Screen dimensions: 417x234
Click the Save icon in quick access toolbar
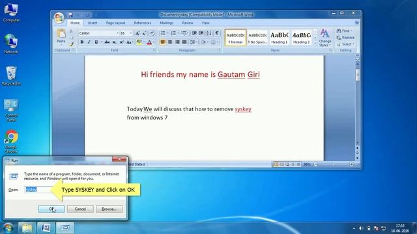pyautogui.click(x=70, y=15)
